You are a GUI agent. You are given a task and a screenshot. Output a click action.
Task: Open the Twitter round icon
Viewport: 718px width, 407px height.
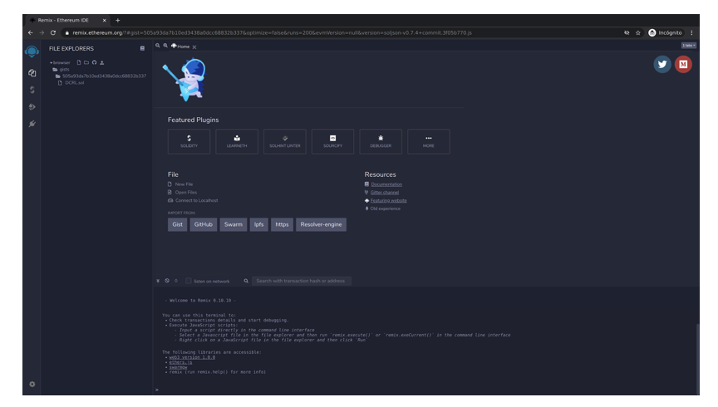click(x=662, y=64)
